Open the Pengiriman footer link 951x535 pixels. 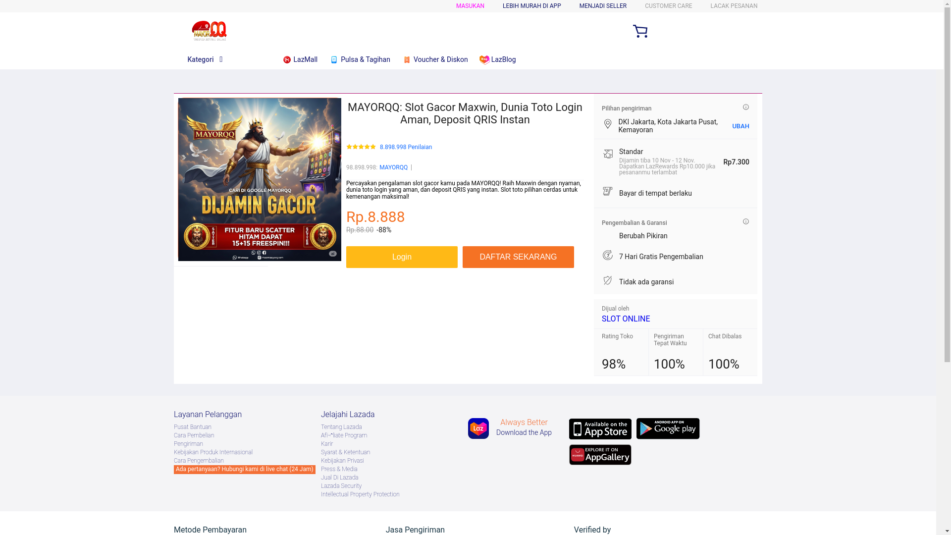click(x=188, y=444)
